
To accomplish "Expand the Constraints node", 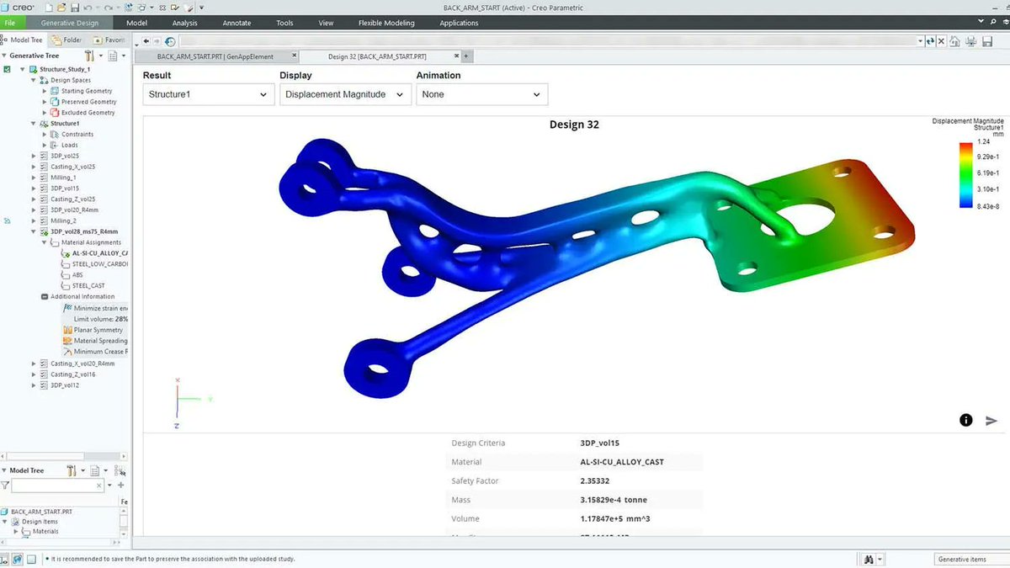I will tap(45, 135).
